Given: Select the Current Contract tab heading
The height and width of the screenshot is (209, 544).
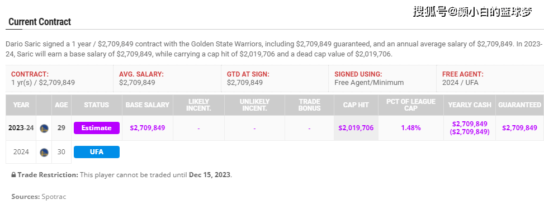Looking at the screenshot, I should click(x=40, y=22).
